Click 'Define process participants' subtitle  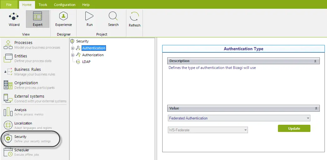(x=34, y=88)
